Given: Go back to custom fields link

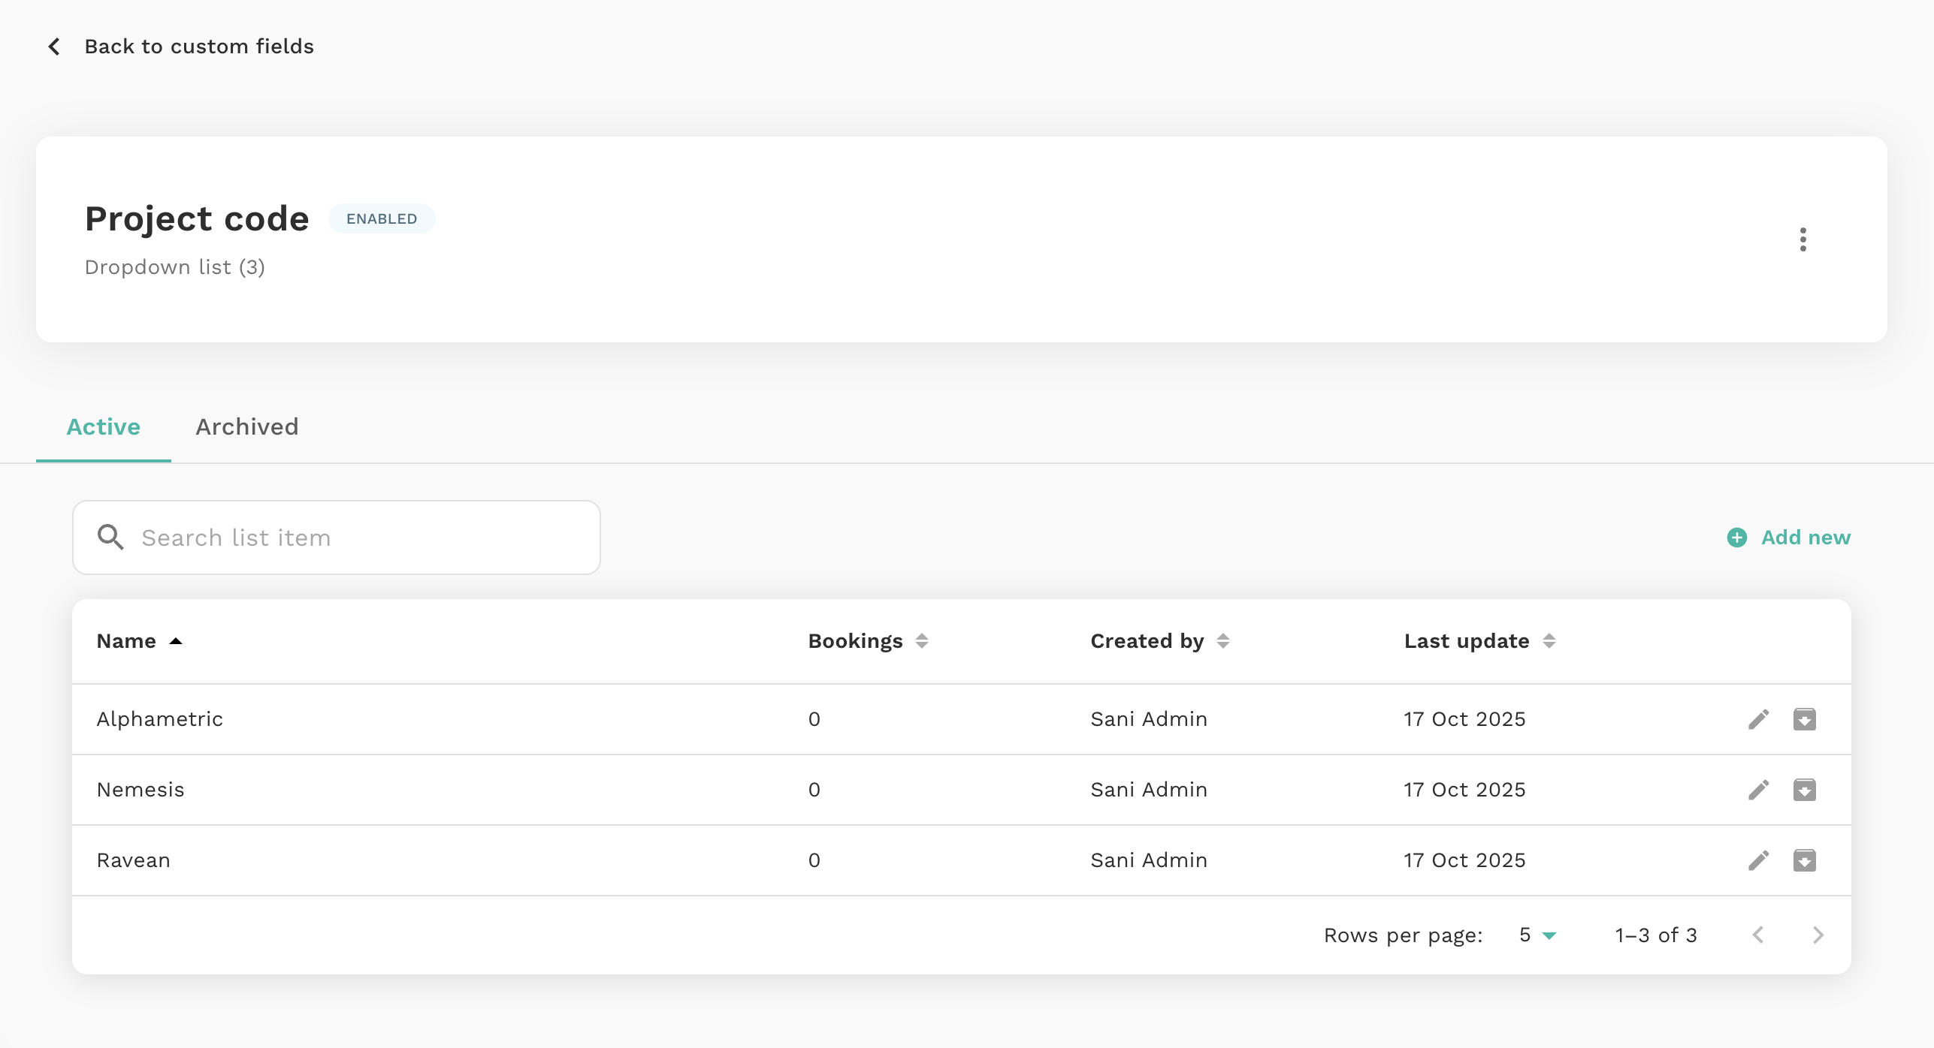Looking at the screenshot, I should pos(199,47).
